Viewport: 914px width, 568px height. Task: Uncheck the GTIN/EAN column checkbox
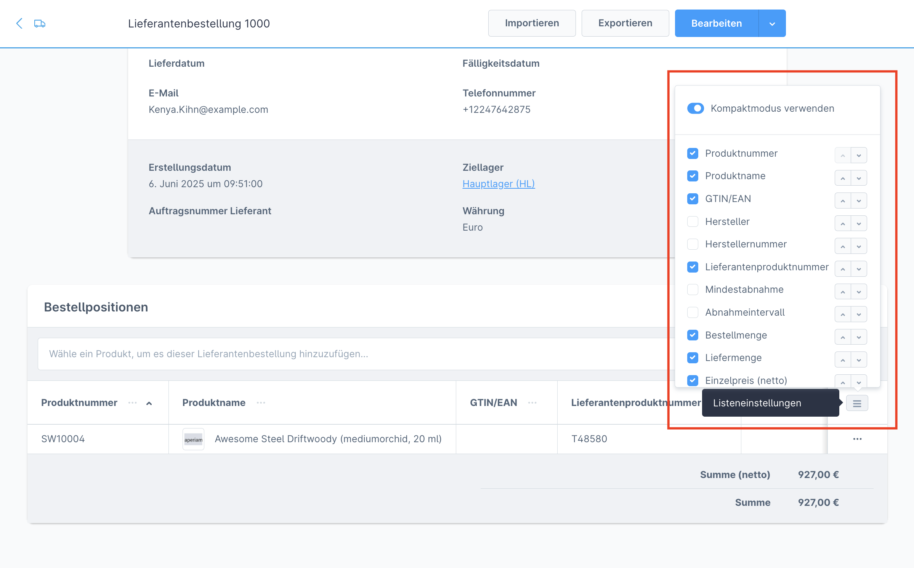click(693, 199)
